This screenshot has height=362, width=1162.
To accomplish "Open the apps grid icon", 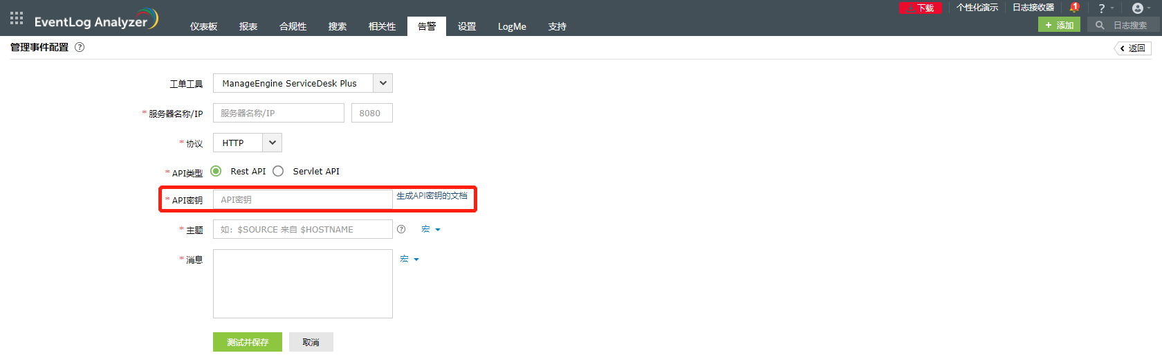I will pos(17,18).
